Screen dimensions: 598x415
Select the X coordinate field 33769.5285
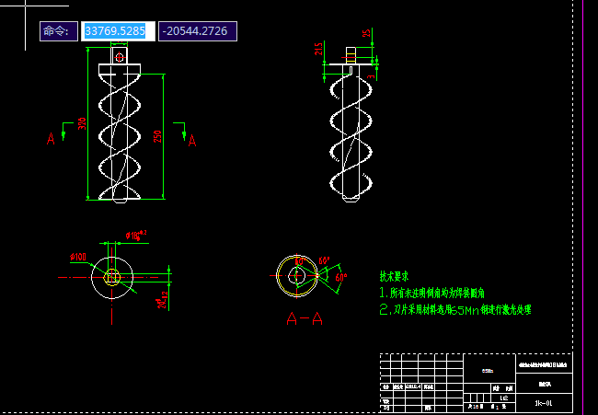pos(118,31)
